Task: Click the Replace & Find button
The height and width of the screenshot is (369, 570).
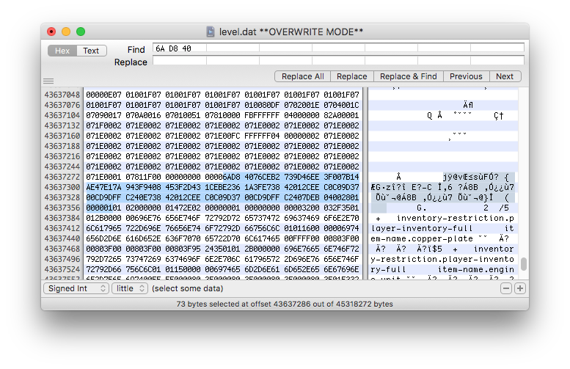Action: click(409, 76)
